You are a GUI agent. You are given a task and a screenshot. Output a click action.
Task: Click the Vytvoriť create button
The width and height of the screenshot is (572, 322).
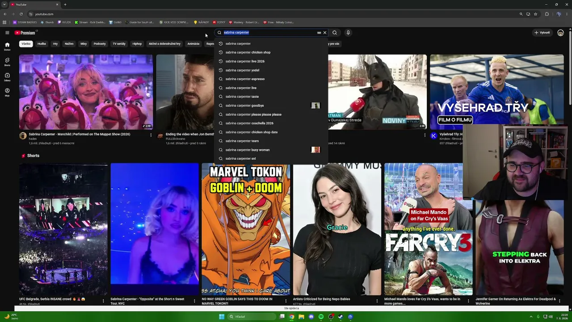point(542,33)
